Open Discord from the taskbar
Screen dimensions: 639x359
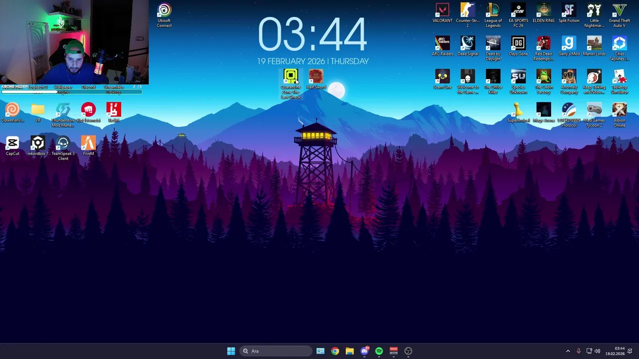click(x=364, y=351)
